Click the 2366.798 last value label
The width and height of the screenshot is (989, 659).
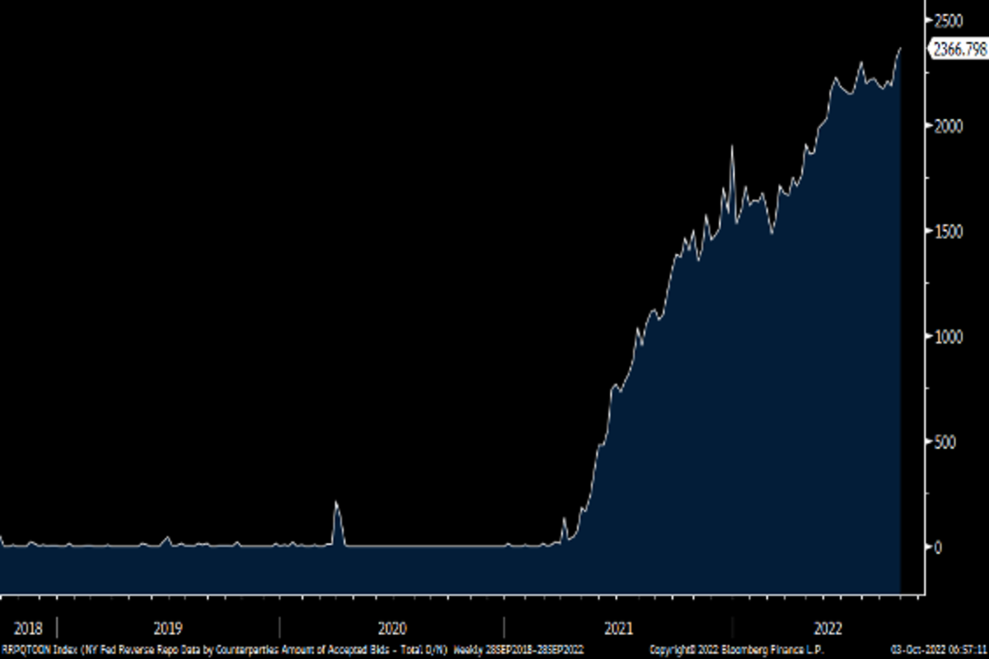click(959, 49)
